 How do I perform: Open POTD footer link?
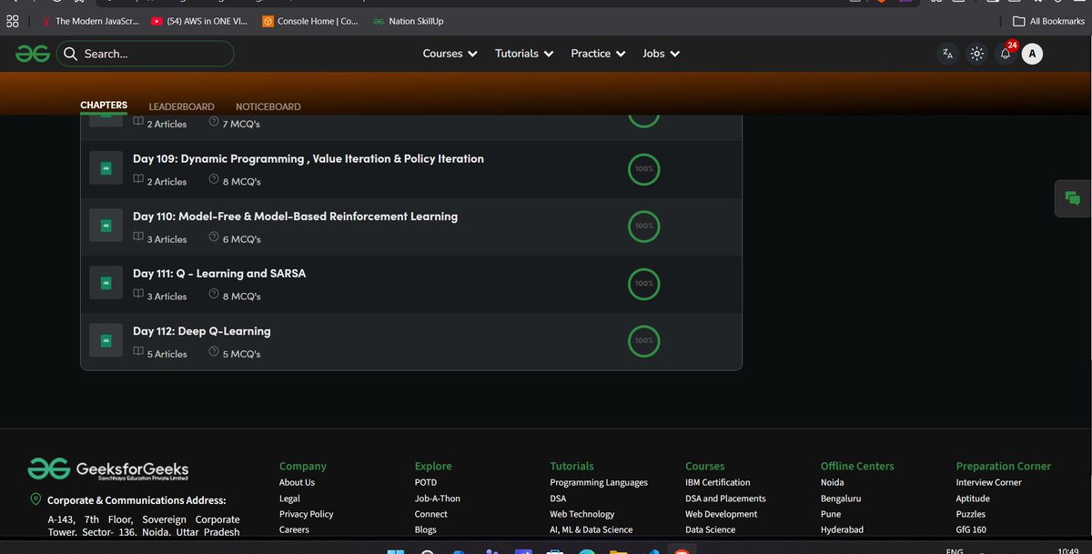[426, 482]
